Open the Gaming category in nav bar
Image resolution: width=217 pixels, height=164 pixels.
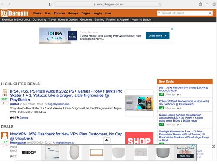pos(99,19)
